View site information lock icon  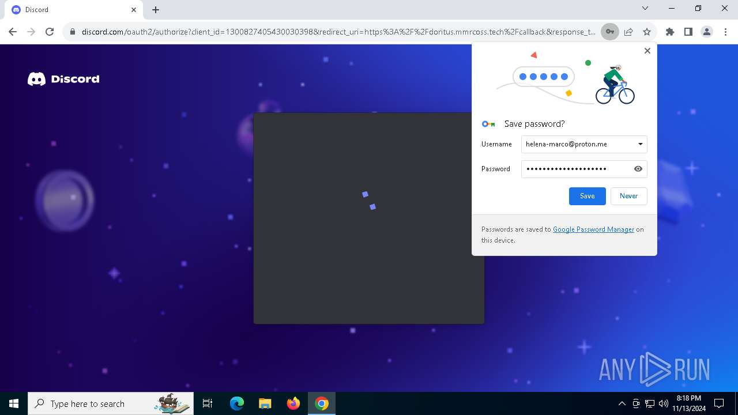(73, 32)
